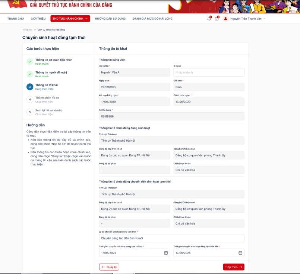Open the calendar icon for start date 17/06/2025
This screenshot has height=274, width=300.
coord(166,253)
